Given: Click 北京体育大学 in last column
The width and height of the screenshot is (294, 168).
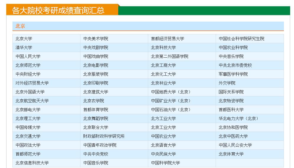Looking at the screenshot, I should click(x=231, y=154).
